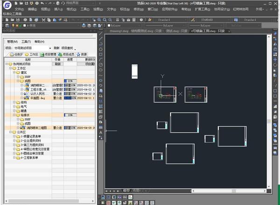Click the Dimension Style icon beside STANDARD
Viewport: 280px width, 205px height.
pos(193,20)
